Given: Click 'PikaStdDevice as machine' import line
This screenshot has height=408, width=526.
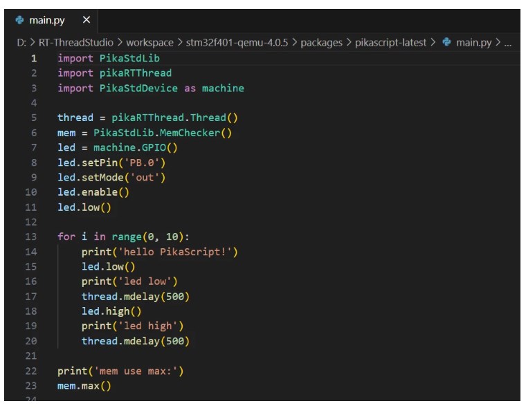Looking at the screenshot, I should click(151, 89).
